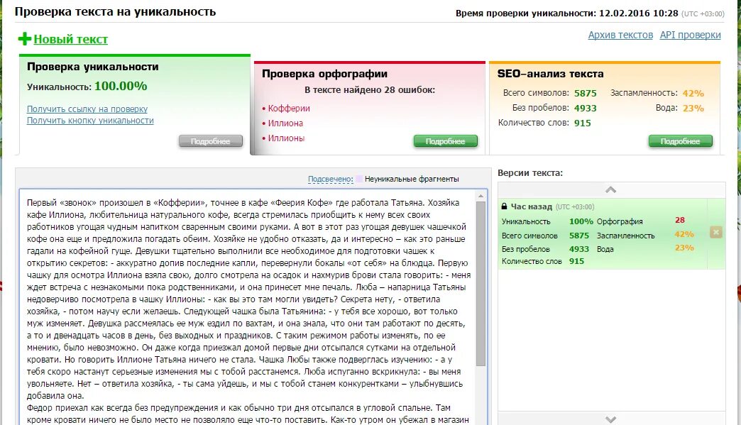Click Всего символов value 5875 in SEO panel

pos(585,93)
